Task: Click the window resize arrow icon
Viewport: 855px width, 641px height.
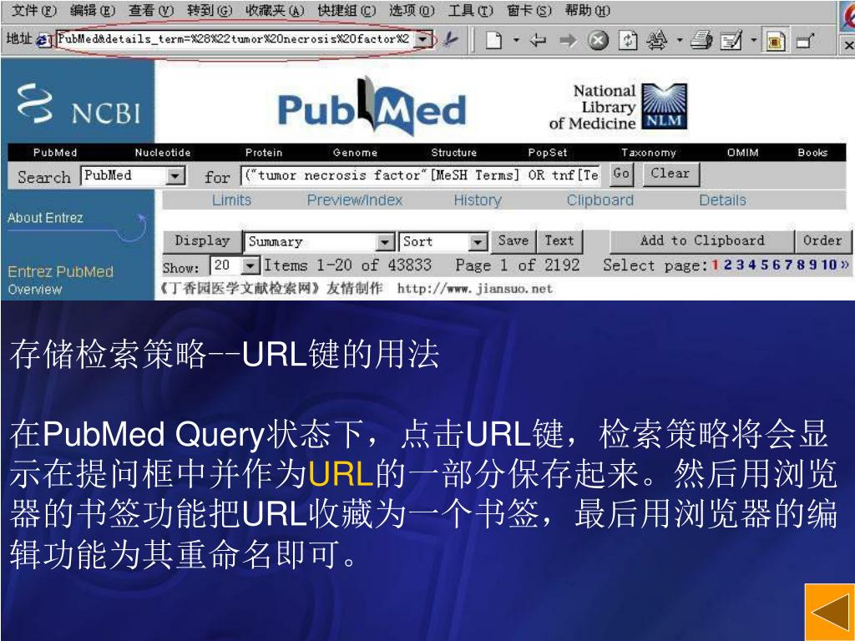Action: (x=806, y=41)
